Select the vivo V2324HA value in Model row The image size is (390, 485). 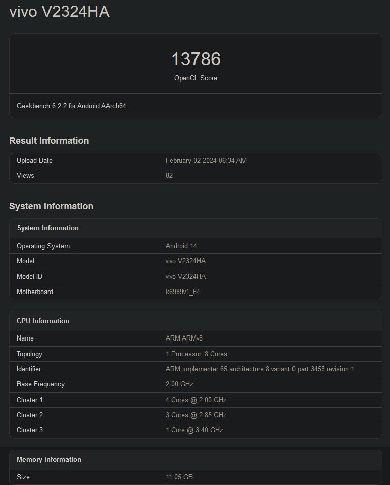point(185,261)
